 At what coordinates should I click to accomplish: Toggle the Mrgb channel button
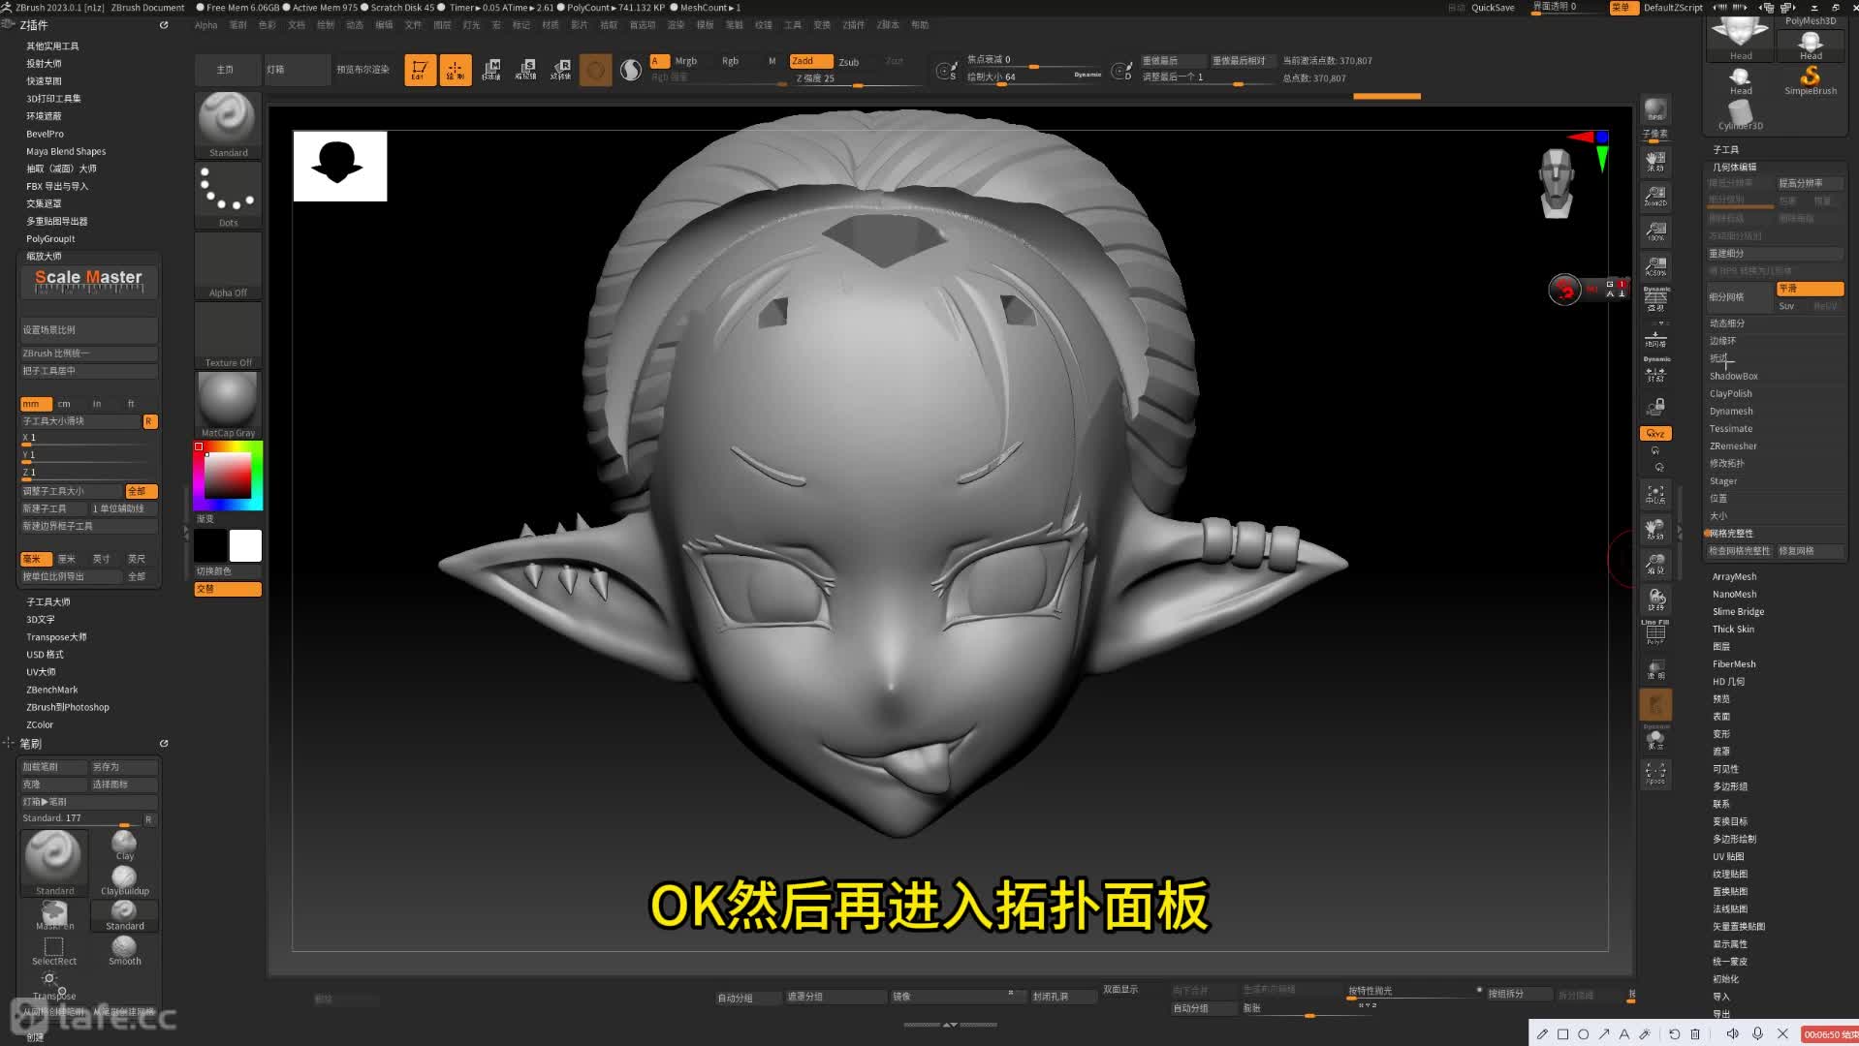click(x=686, y=61)
